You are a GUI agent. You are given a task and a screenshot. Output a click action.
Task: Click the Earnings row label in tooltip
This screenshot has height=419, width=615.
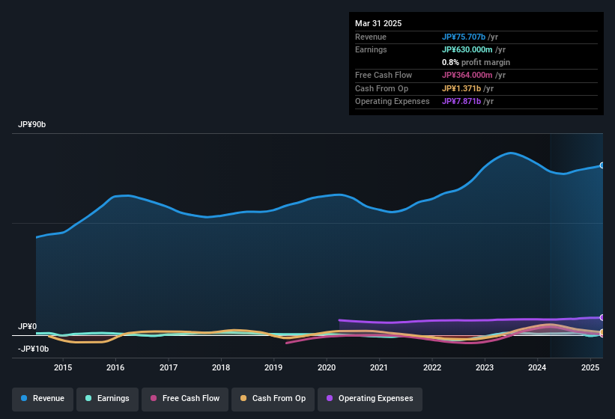tap(371, 49)
